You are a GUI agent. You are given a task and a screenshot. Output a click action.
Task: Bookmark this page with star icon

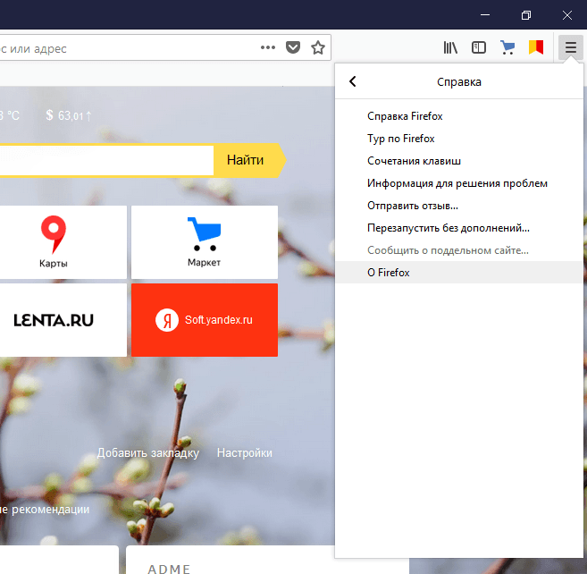(318, 47)
